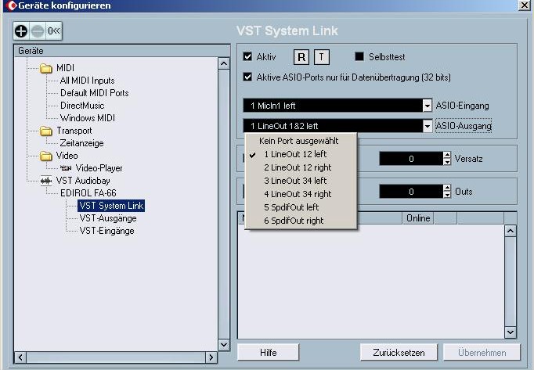The width and height of the screenshot is (534, 370).
Task: Click the MIDI folder icon
Action: point(46,68)
